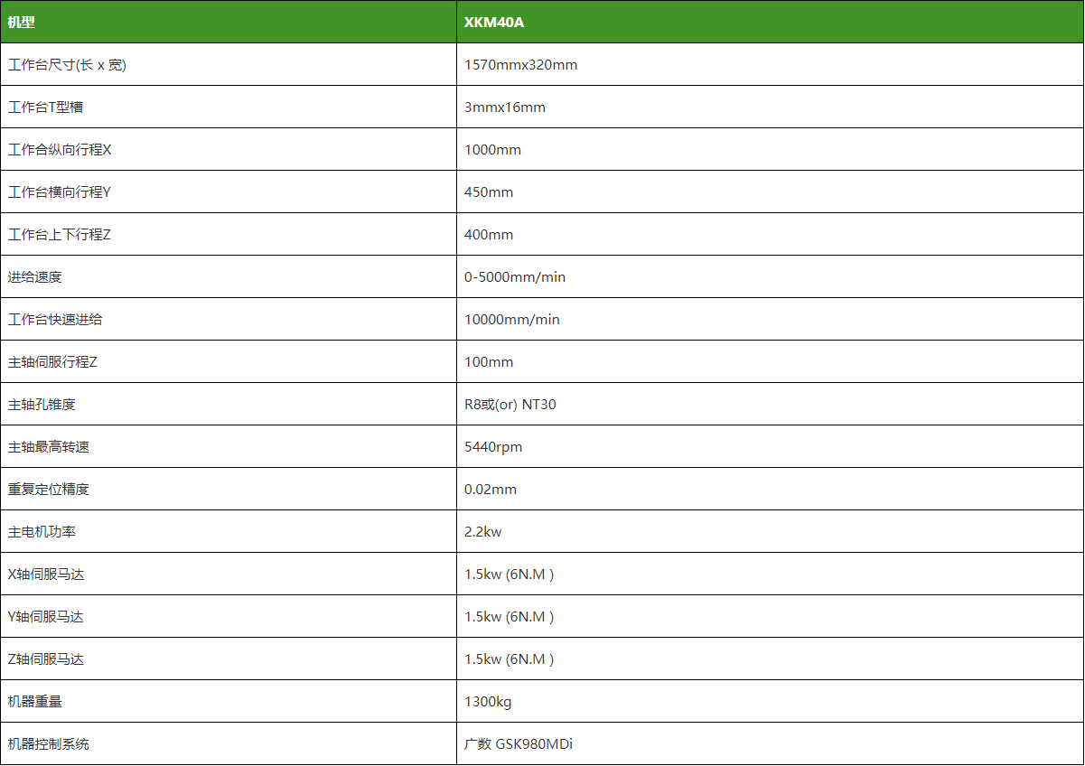Image resolution: width=1085 pixels, height=766 pixels.
Task: Click the 1300kg machine weight value
Action: coord(488,702)
